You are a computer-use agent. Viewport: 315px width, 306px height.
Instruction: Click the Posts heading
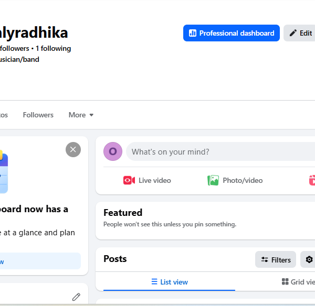pos(115,259)
